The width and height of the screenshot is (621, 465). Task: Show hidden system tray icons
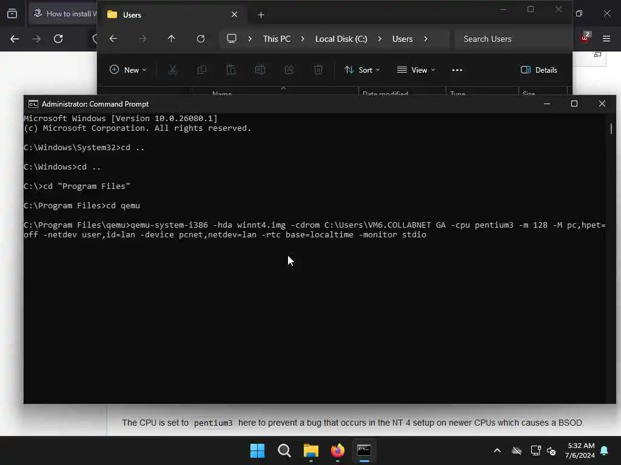(497, 450)
